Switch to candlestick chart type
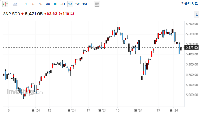 pos(5,4)
